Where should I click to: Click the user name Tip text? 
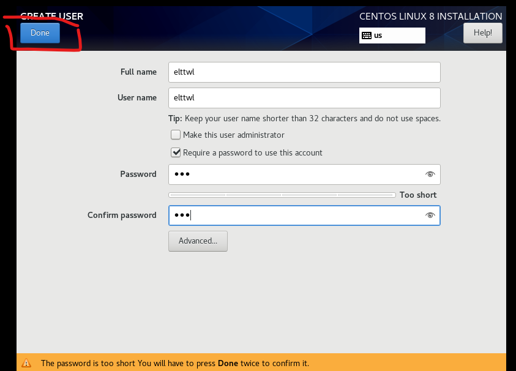coord(304,119)
